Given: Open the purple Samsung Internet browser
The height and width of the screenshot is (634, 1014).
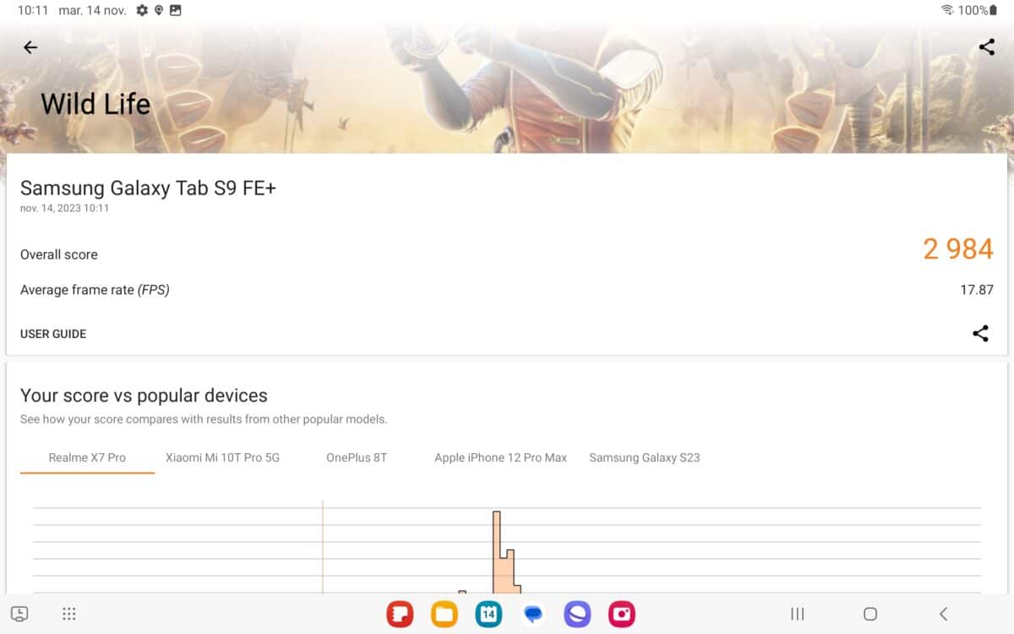Looking at the screenshot, I should pos(577,614).
